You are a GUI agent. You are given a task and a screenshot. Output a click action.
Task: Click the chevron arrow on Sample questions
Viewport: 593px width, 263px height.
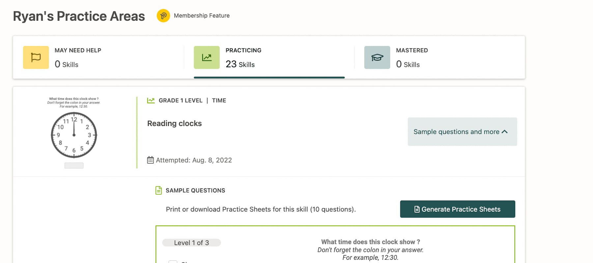tap(505, 132)
